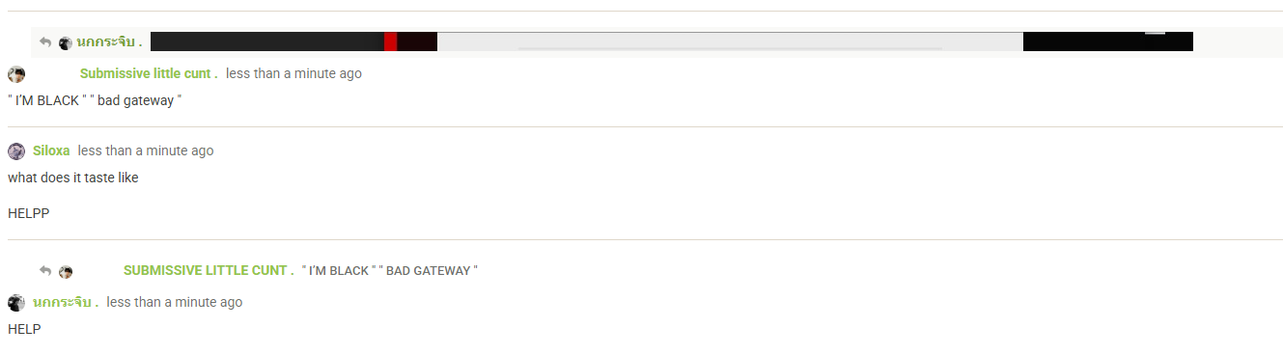Open the นกกระจิบ username above the "HELP" message
This screenshot has height=355, width=1283.
66,302
